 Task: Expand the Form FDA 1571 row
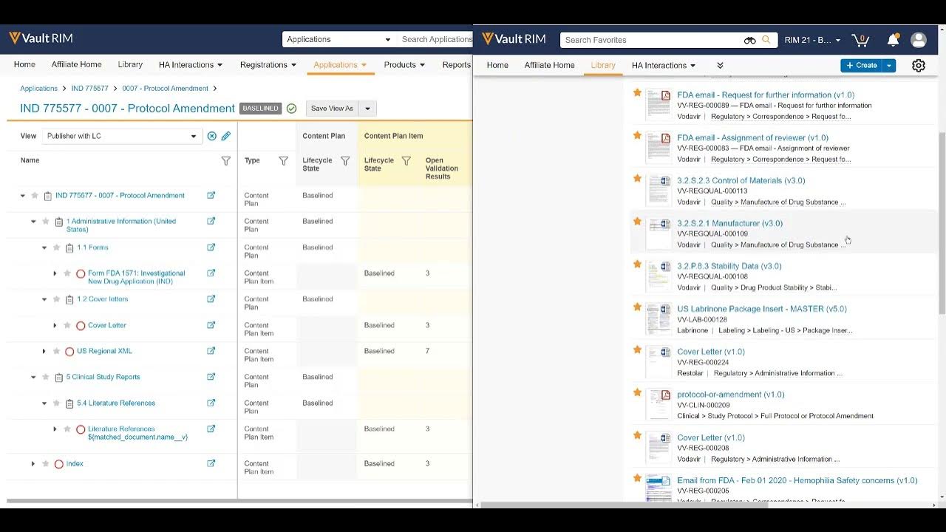[x=55, y=273]
